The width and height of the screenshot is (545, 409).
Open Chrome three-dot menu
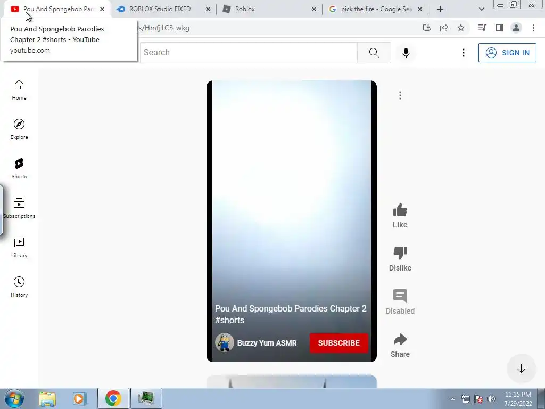[x=533, y=28]
